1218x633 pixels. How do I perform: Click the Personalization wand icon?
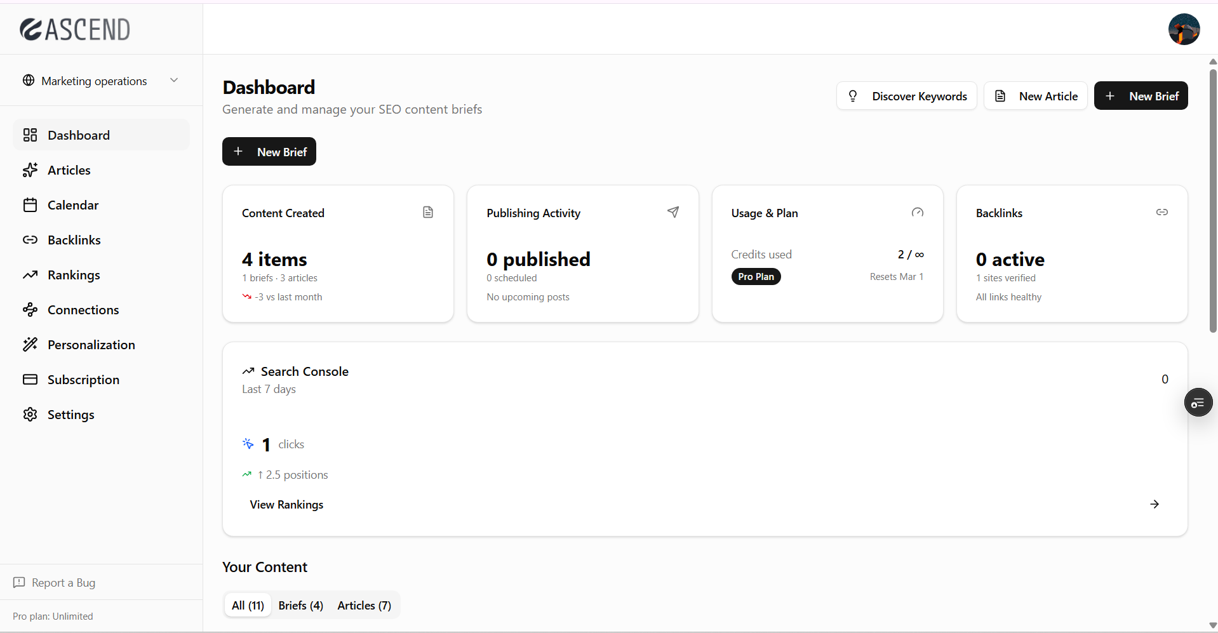pyautogui.click(x=30, y=345)
